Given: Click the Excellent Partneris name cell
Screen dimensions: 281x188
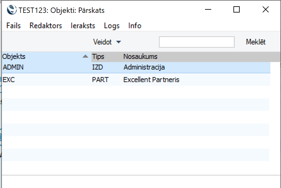Looking at the screenshot, I should point(151,80).
